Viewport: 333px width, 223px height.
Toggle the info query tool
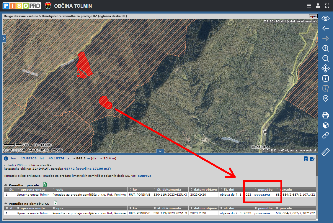325,78
